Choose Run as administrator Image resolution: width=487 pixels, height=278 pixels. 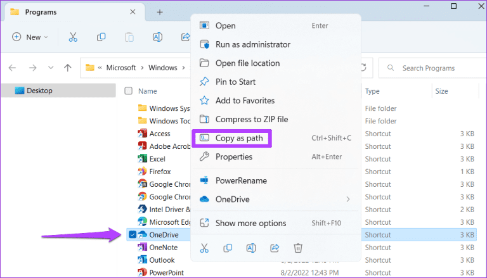252,44
